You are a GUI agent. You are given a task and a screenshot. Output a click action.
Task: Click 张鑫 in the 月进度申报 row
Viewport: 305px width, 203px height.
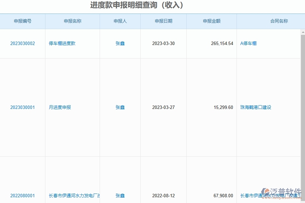pyautogui.click(x=119, y=107)
